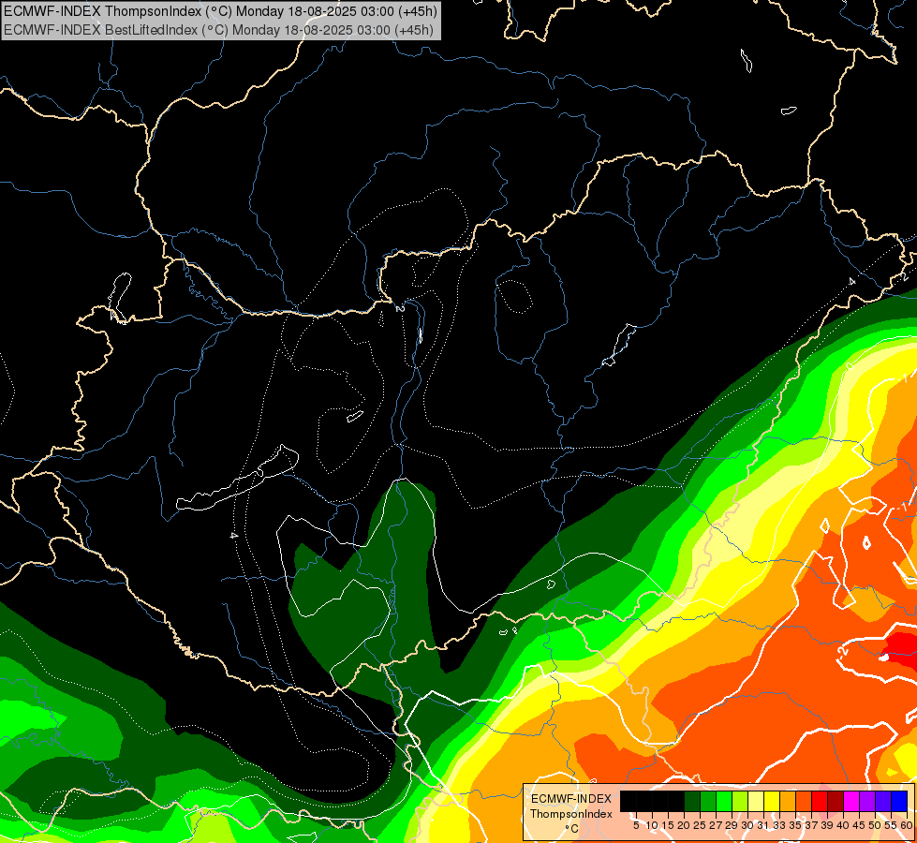Click the ThompsonIndex label in the legend
Image resolution: width=917 pixels, height=843 pixels.
(571, 814)
